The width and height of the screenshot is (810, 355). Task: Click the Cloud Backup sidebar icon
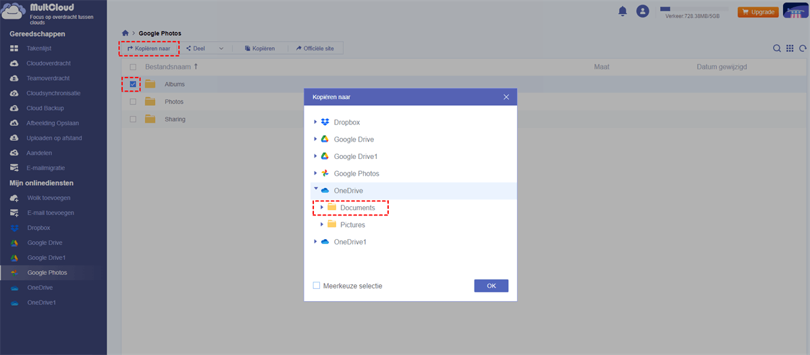tap(13, 108)
